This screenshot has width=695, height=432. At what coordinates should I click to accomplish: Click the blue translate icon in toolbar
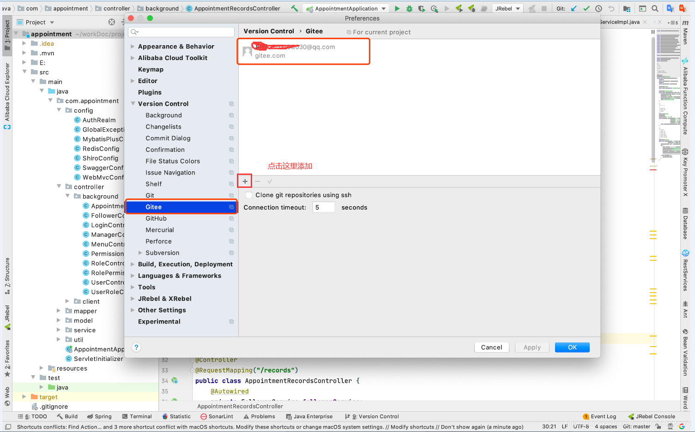(x=671, y=8)
